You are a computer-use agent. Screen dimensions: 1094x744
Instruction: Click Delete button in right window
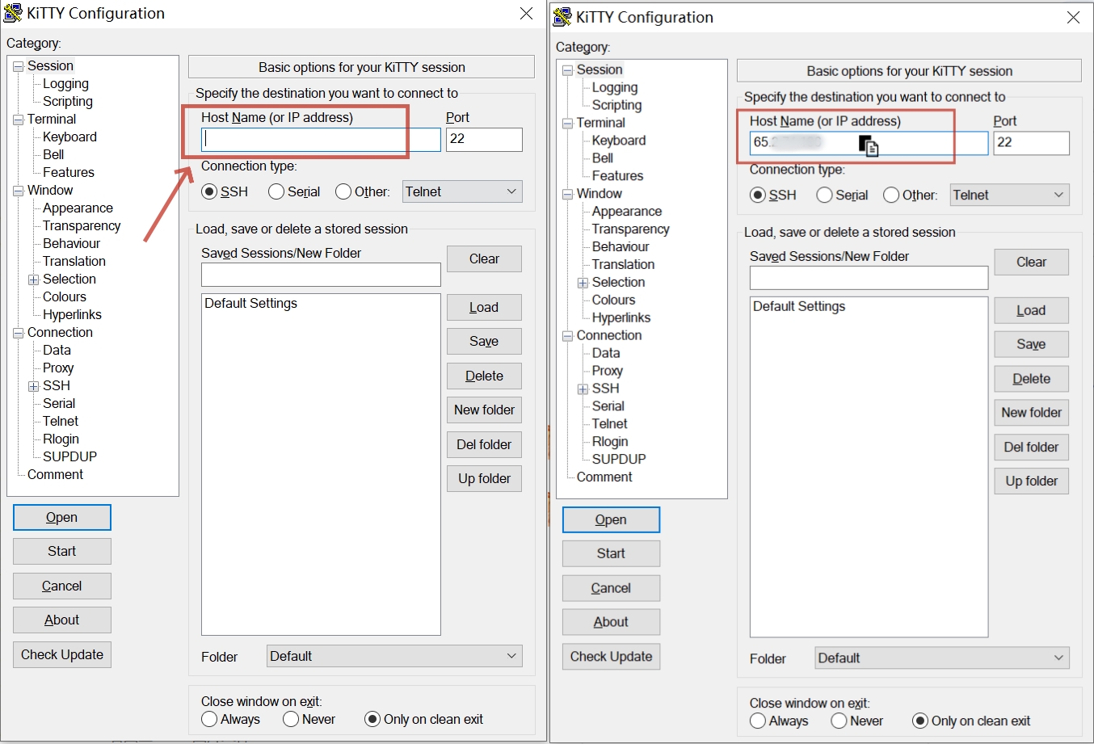[x=1031, y=378]
